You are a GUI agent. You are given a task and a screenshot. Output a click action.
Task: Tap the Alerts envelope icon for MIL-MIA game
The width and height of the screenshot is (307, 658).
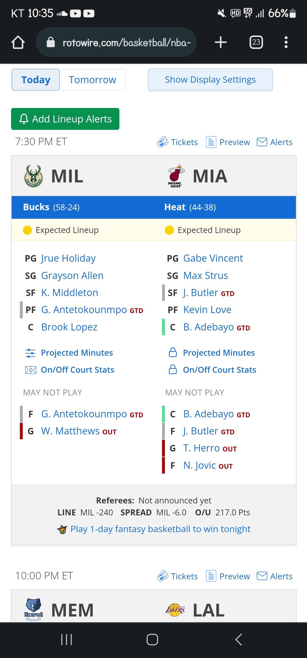[262, 142]
